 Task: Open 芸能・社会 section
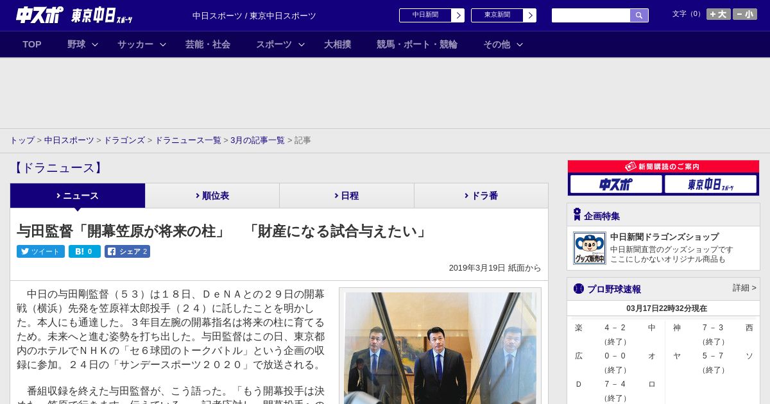coord(208,44)
